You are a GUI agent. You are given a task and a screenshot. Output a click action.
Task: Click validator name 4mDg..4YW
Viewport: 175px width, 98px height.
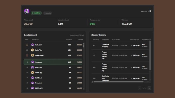tap(39, 55)
